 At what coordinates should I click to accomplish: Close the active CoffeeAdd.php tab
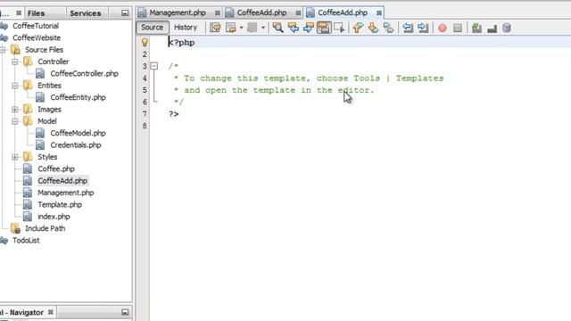379,13
